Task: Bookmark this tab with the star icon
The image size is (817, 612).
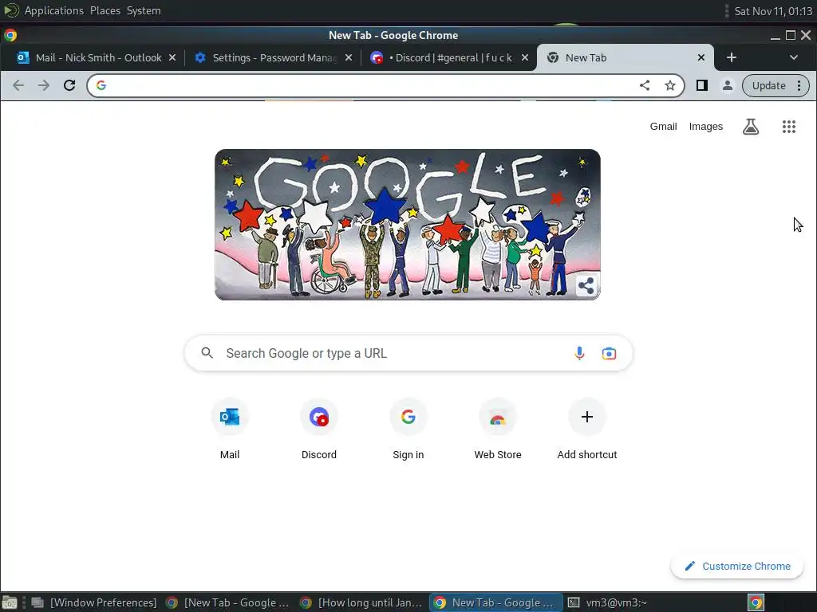Action: coord(670,85)
